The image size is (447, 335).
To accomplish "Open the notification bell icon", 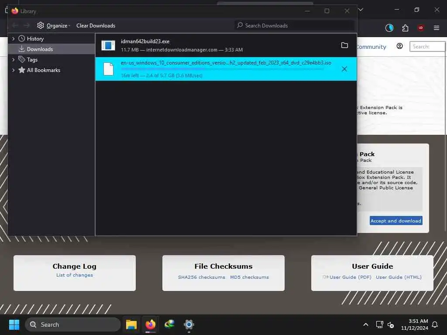I will [x=435, y=325].
